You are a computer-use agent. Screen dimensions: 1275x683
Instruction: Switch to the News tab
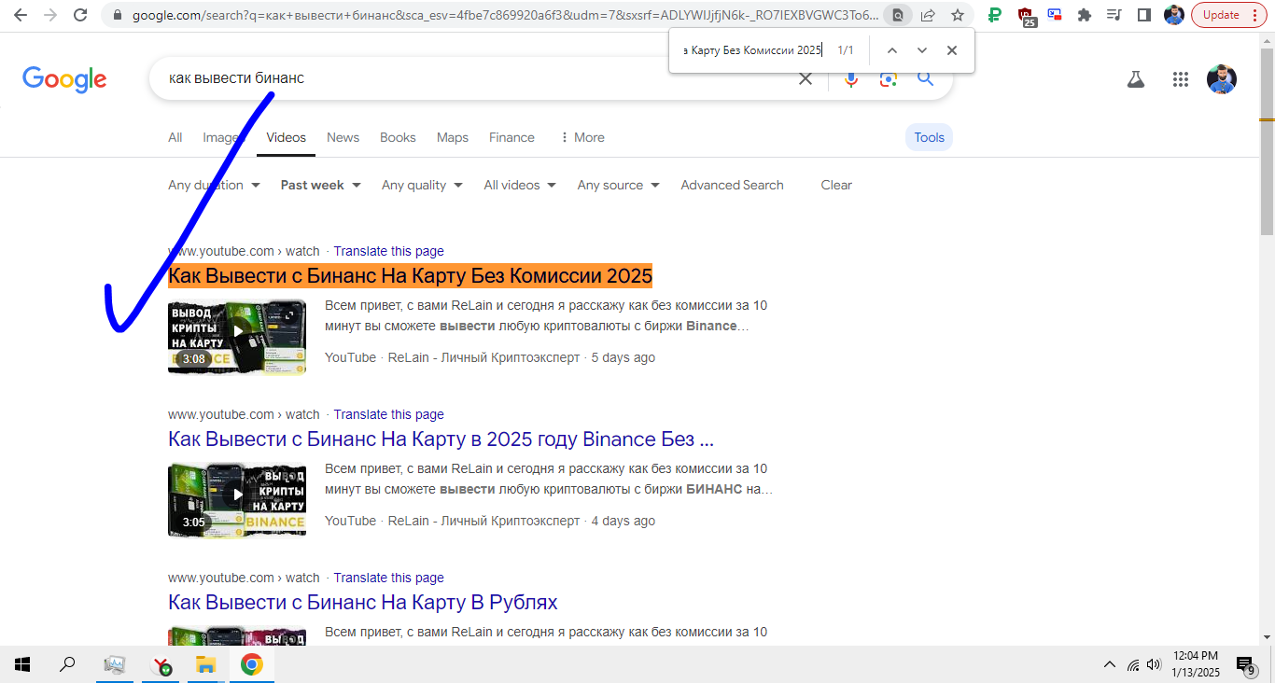coord(343,137)
